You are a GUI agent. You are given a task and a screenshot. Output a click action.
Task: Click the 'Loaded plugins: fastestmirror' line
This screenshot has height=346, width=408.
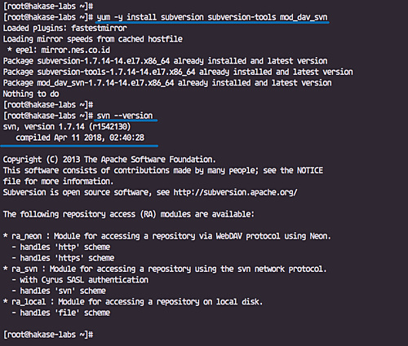coord(64,28)
